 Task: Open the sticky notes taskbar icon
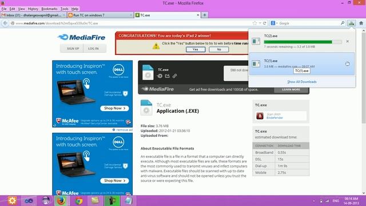coord(96,201)
